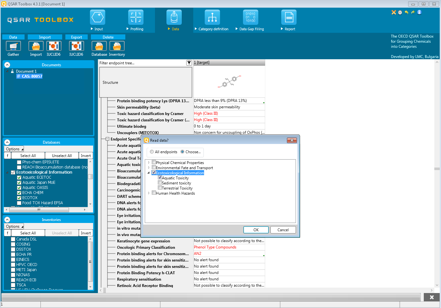Click the Export IUCLID6 icon
Image resolution: width=441 pixels, height=308 pixels.
(76, 46)
